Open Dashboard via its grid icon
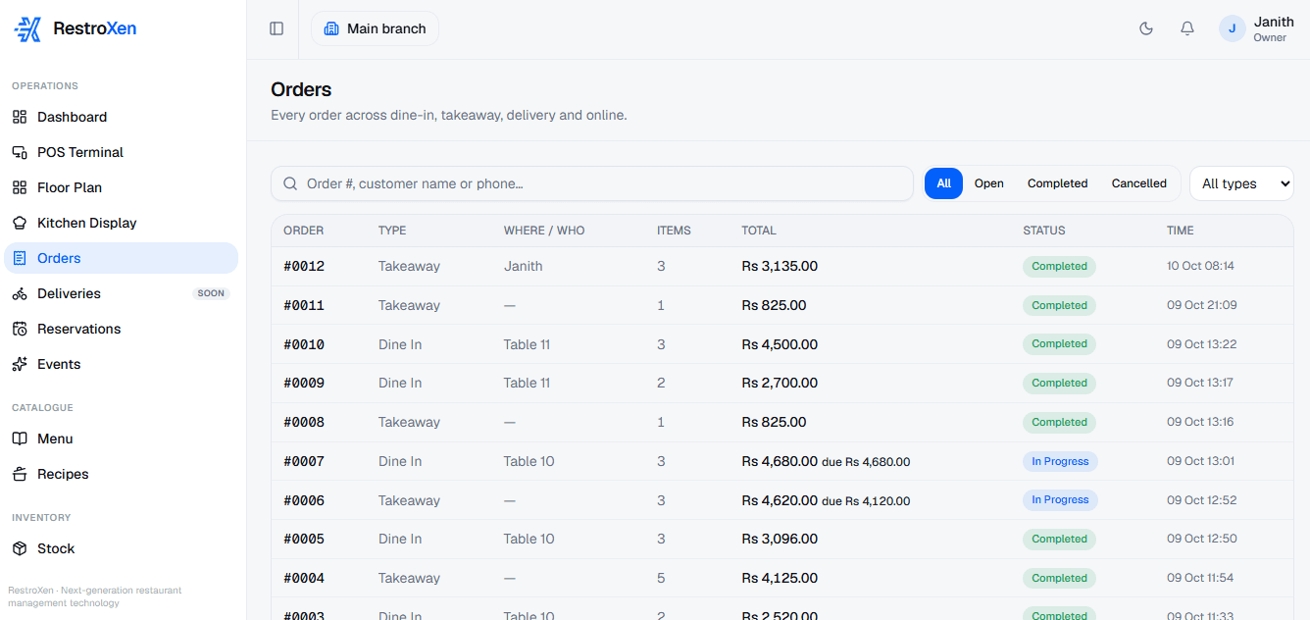1310x620 pixels. click(x=20, y=117)
